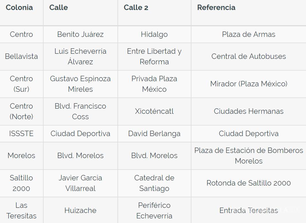The height and width of the screenshot is (223, 306).
Task: Click the Mirador (Plaza México) cell
Action: pyautogui.click(x=248, y=84)
